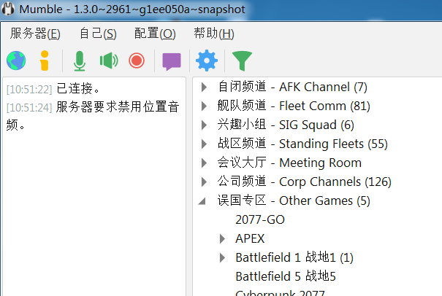Viewport: 442px width, 296px height.
Task: Expand the Battlefield 1 战地1 node
Action: coord(222,257)
